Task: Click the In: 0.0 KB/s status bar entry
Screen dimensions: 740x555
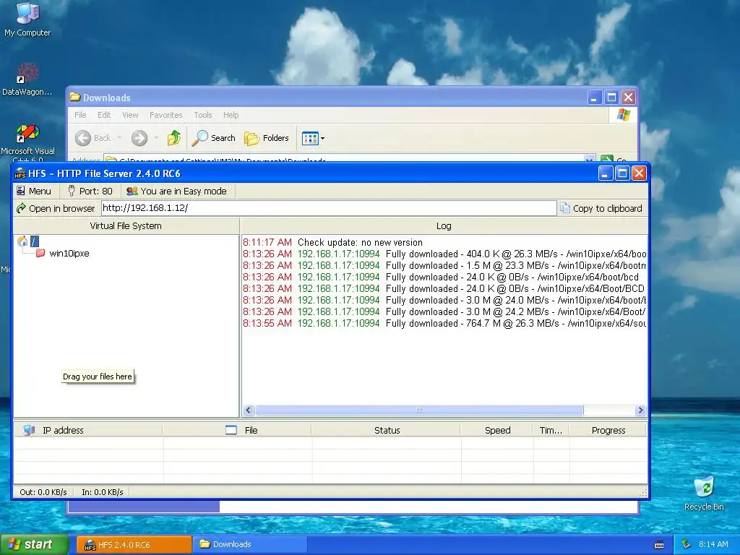Action: (103, 491)
